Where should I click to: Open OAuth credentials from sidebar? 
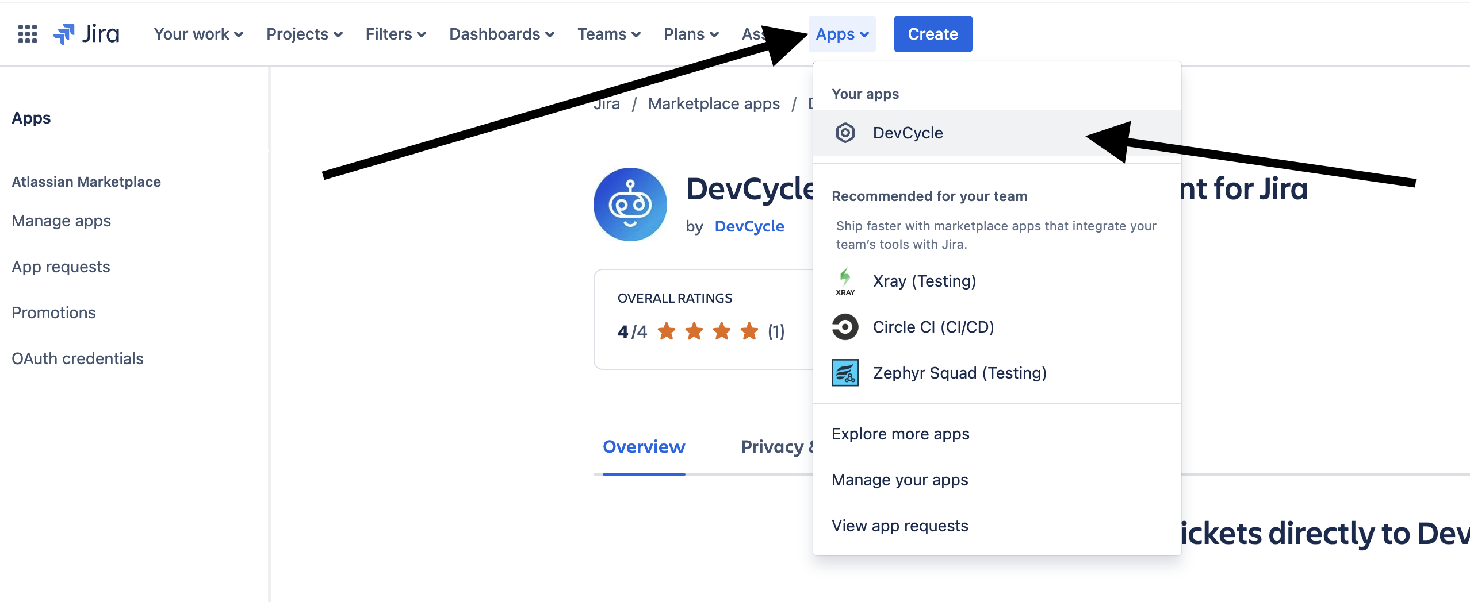(77, 358)
